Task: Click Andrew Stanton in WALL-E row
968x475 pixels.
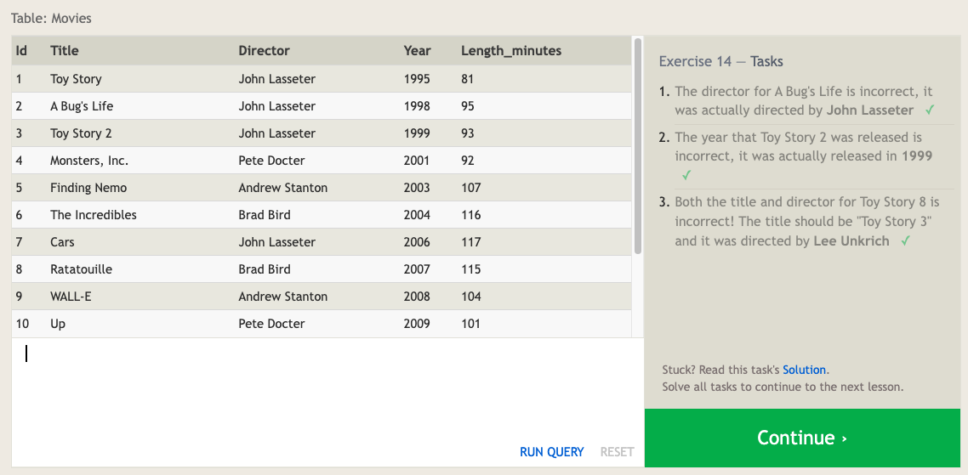Action: coord(282,296)
